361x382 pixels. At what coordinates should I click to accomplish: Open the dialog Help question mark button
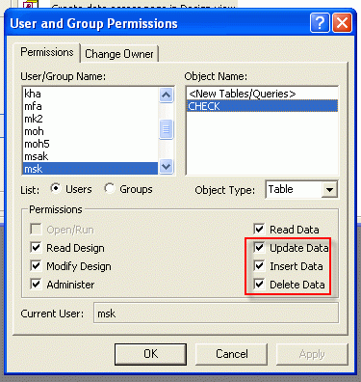point(320,23)
